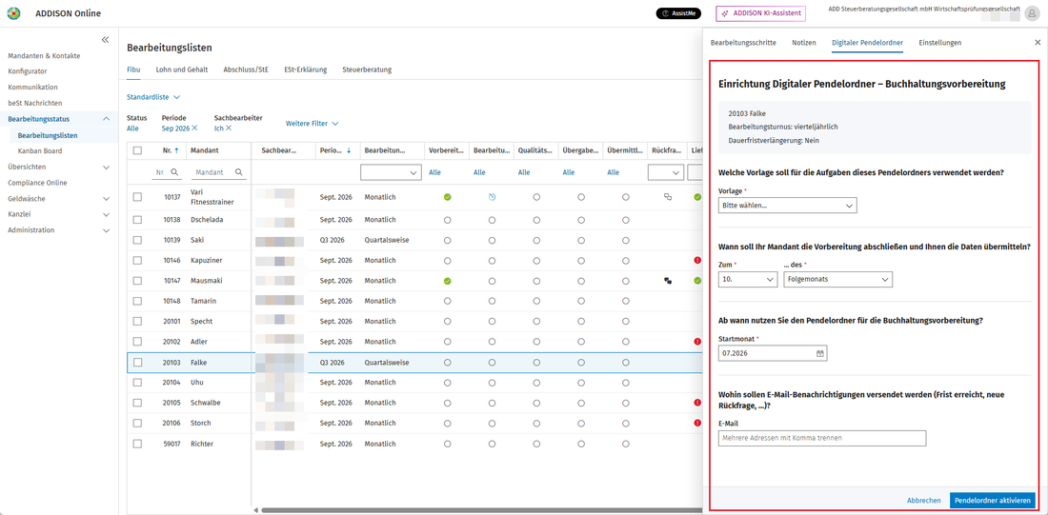This screenshot has height=515, width=1048.
Task: Click the search icon in Mandant filter
Action: click(x=238, y=171)
